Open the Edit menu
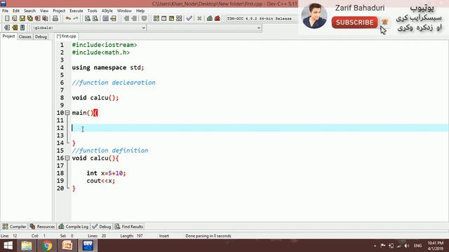 (16, 10)
